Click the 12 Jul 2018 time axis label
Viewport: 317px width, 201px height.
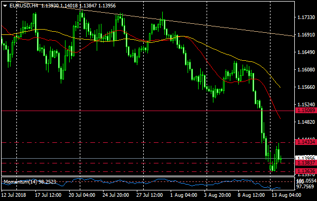click(x=14, y=195)
